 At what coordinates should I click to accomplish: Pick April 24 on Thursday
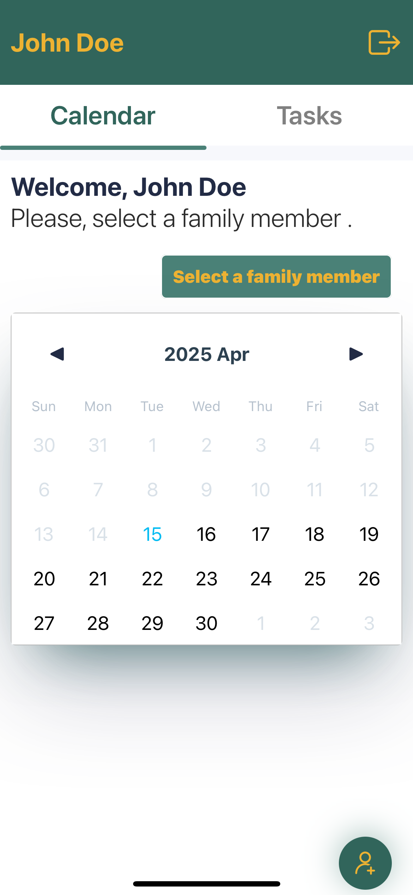click(261, 579)
